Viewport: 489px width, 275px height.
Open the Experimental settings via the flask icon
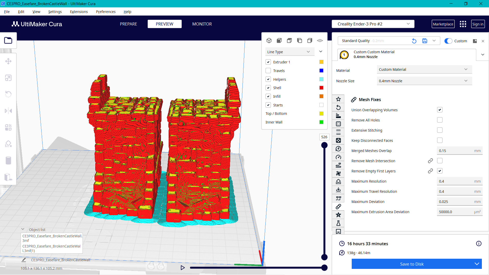pyautogui.click(x=338, y=223)
